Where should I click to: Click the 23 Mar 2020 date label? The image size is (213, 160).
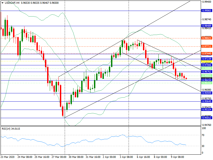8,157
